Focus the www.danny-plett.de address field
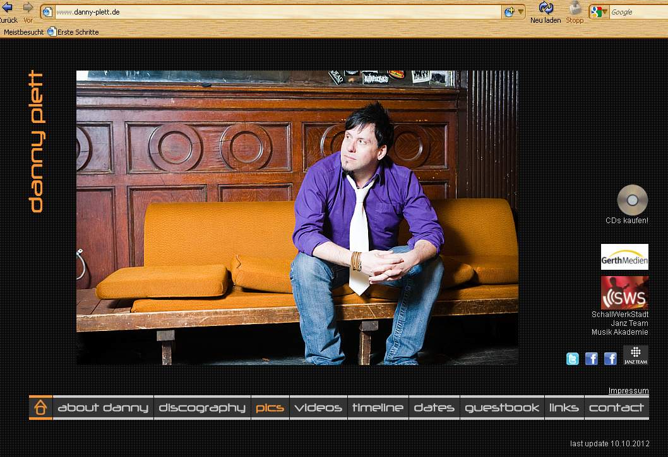Image resolution: width=668 pixels, height=457 pixels. (x=278, y=13)
